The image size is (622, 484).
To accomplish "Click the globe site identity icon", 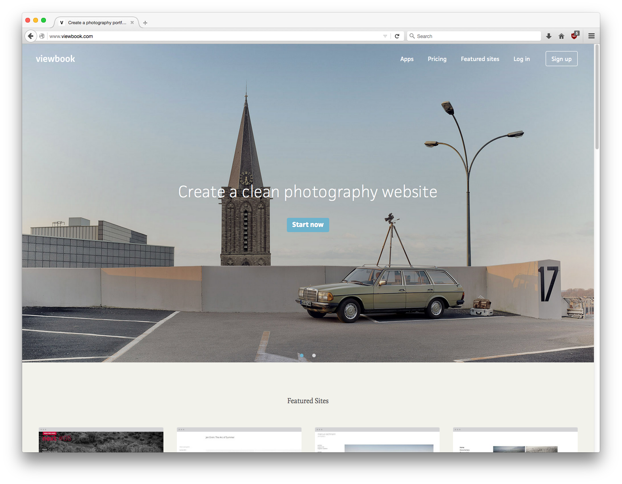I will point(42,36).
